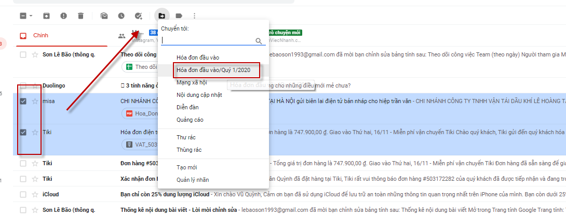Report selected mail as spam

click(x=63, y=16)
